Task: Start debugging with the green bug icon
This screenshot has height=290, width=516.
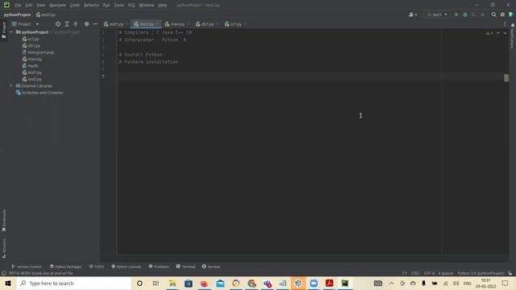Action: point(465,14)
